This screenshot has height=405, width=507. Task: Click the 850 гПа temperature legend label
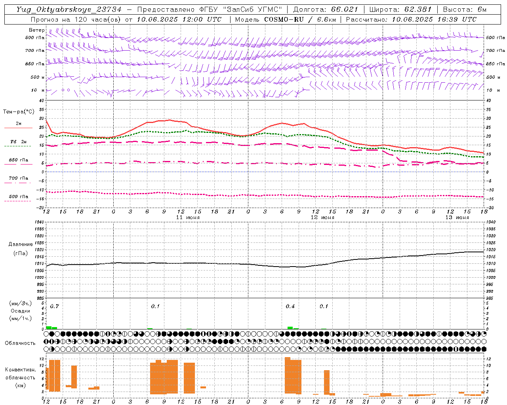click(19, 160)
